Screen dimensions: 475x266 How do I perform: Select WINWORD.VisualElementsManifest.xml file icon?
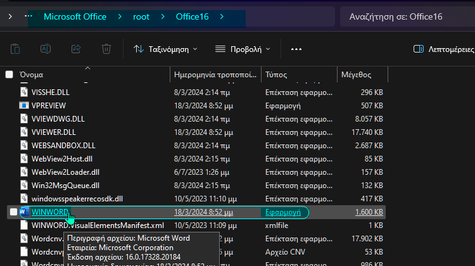pos(24,225)
